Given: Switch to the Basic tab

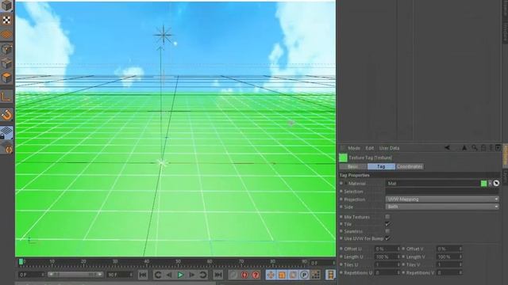Looking at the screenshot, I should pyautogui.click(x=352, y=166).
